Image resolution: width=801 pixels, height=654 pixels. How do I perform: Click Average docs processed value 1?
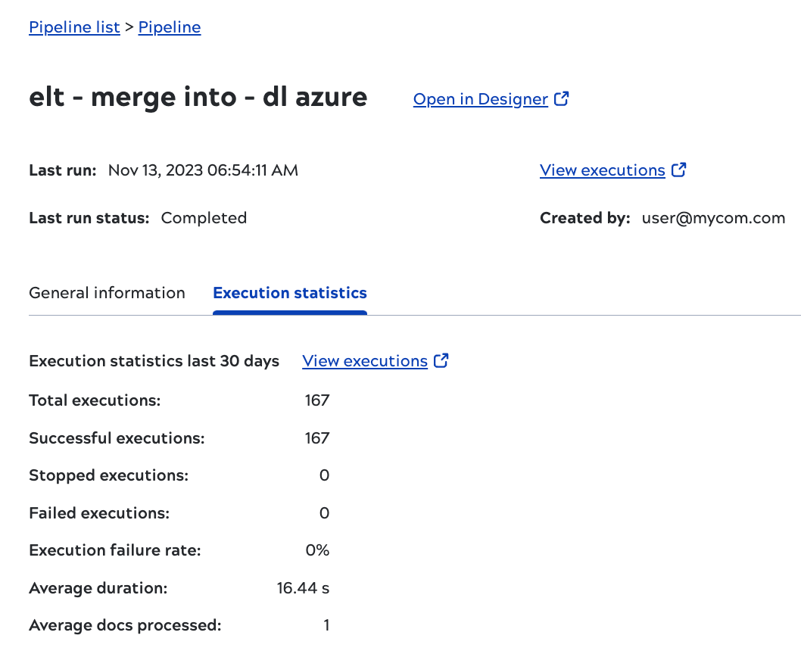(326, 625)
